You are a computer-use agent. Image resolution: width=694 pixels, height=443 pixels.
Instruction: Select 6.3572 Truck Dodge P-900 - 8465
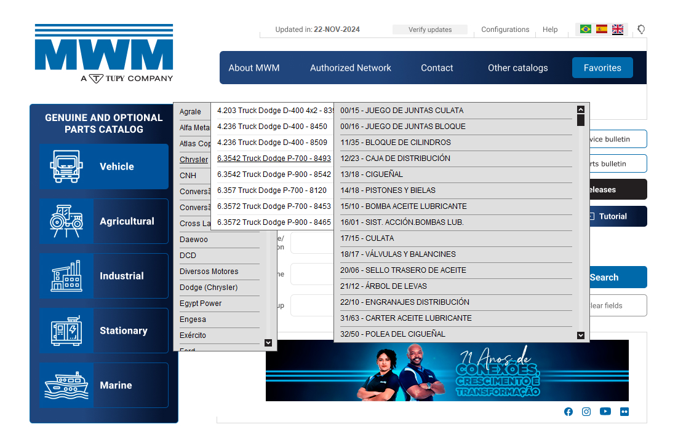(274, 222)
